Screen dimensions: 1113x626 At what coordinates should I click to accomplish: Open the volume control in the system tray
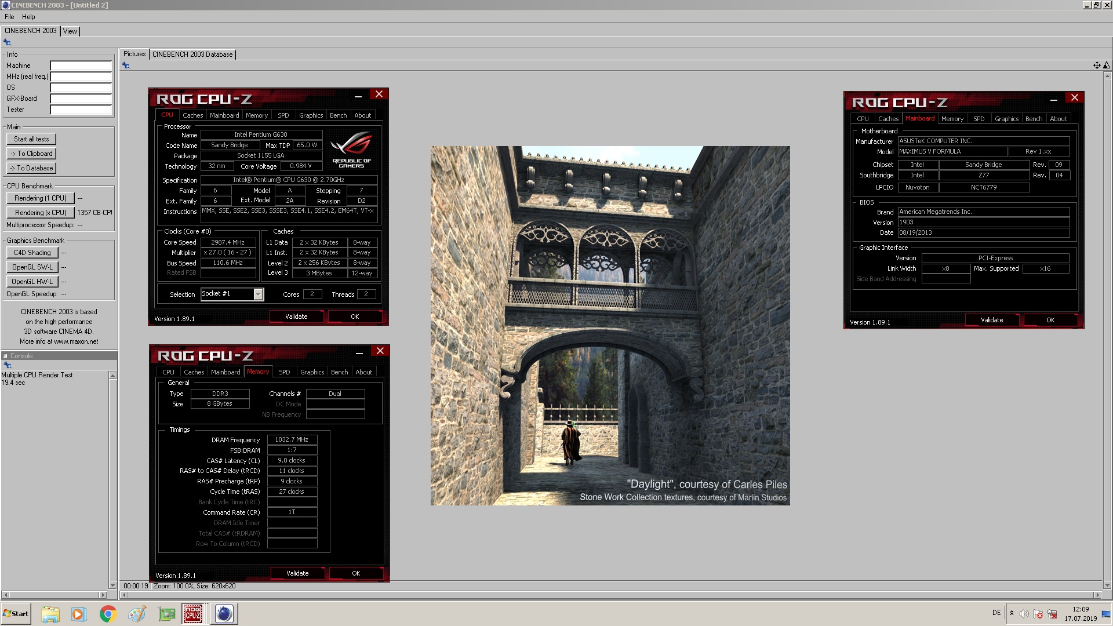[1024, 614]
